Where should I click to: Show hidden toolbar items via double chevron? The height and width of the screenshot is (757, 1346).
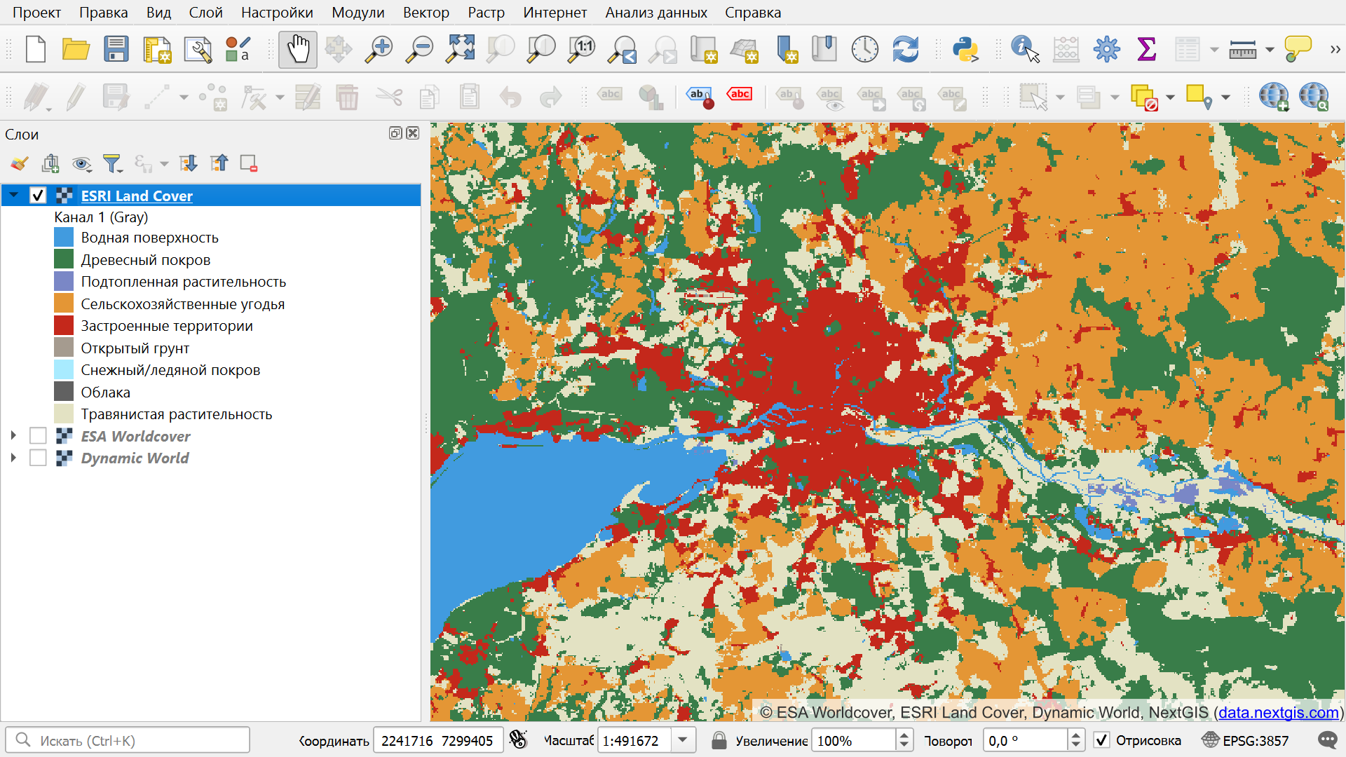pos(1335,50)
